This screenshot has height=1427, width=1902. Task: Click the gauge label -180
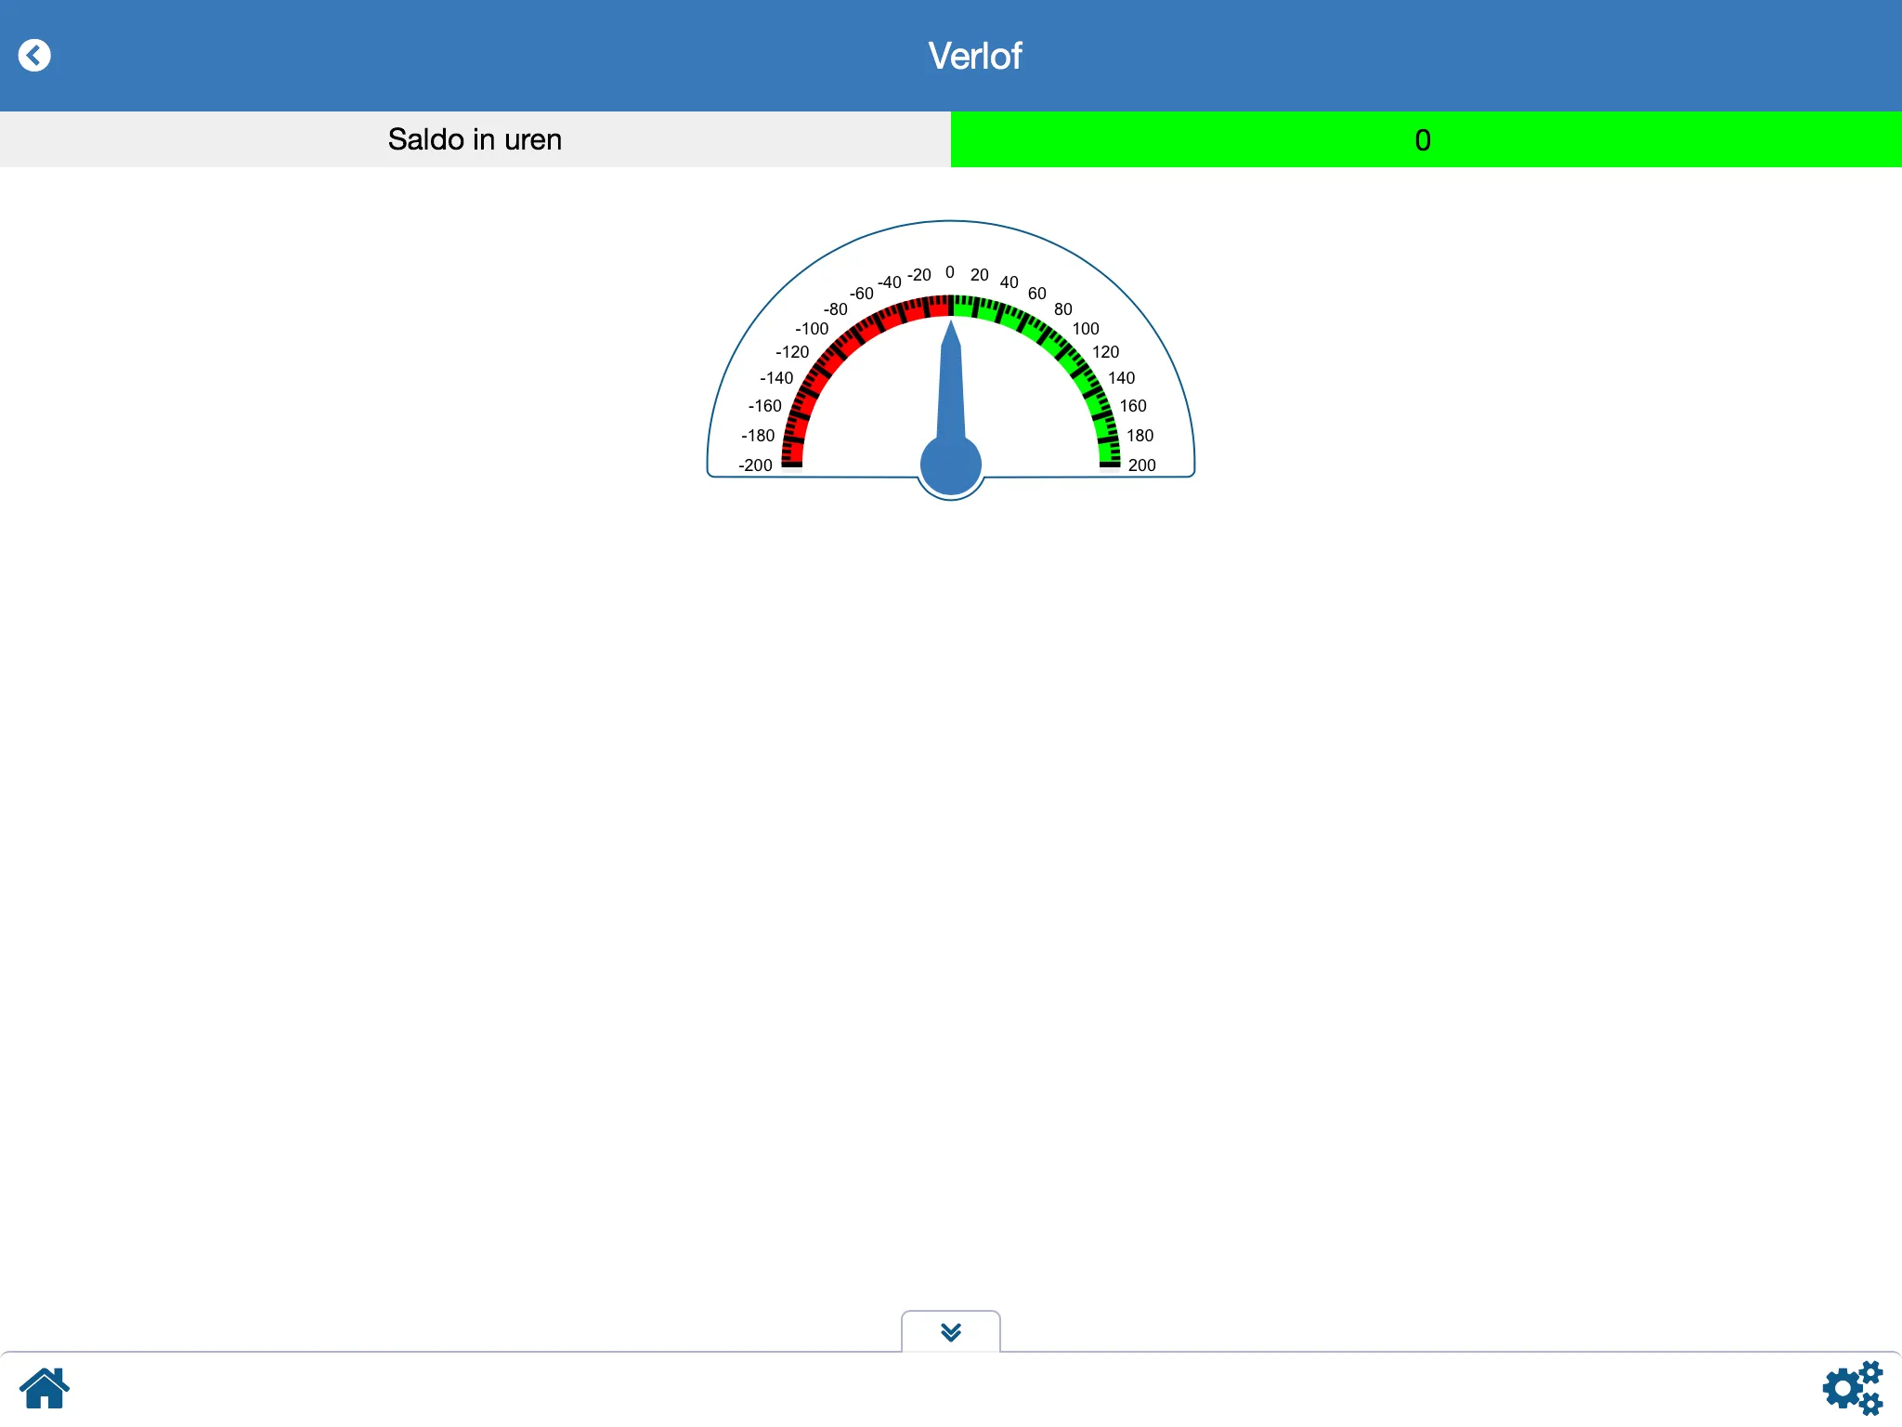pos(758,436)
